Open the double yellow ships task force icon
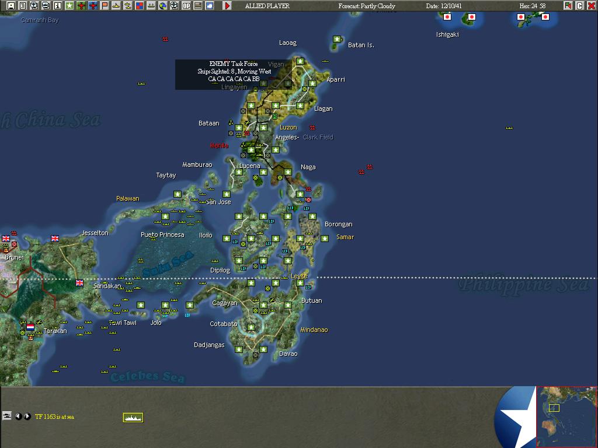The height and width of the screenshot is (448, 598). coord(128,6)
